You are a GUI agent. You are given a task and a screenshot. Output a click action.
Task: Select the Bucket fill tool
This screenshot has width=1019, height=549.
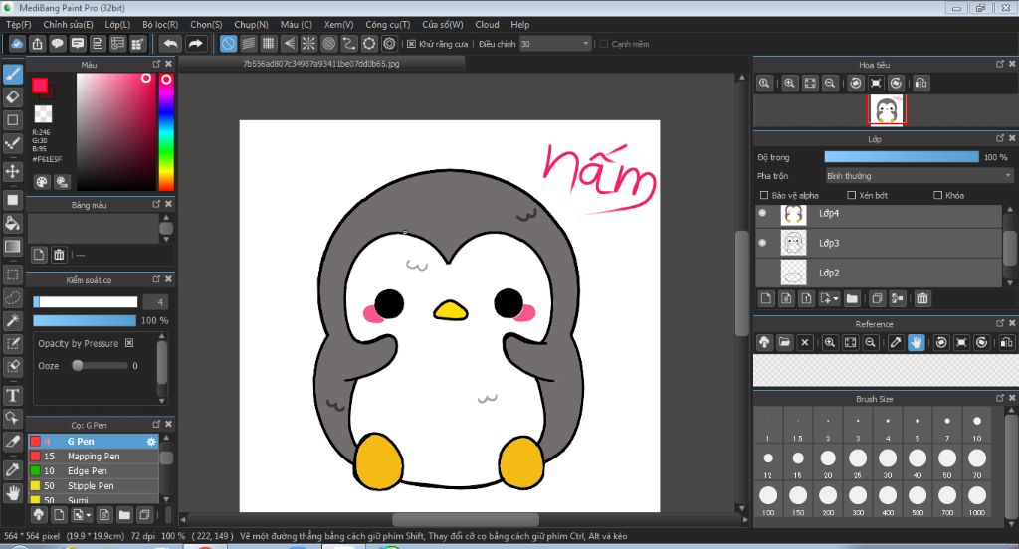(13, 223)
